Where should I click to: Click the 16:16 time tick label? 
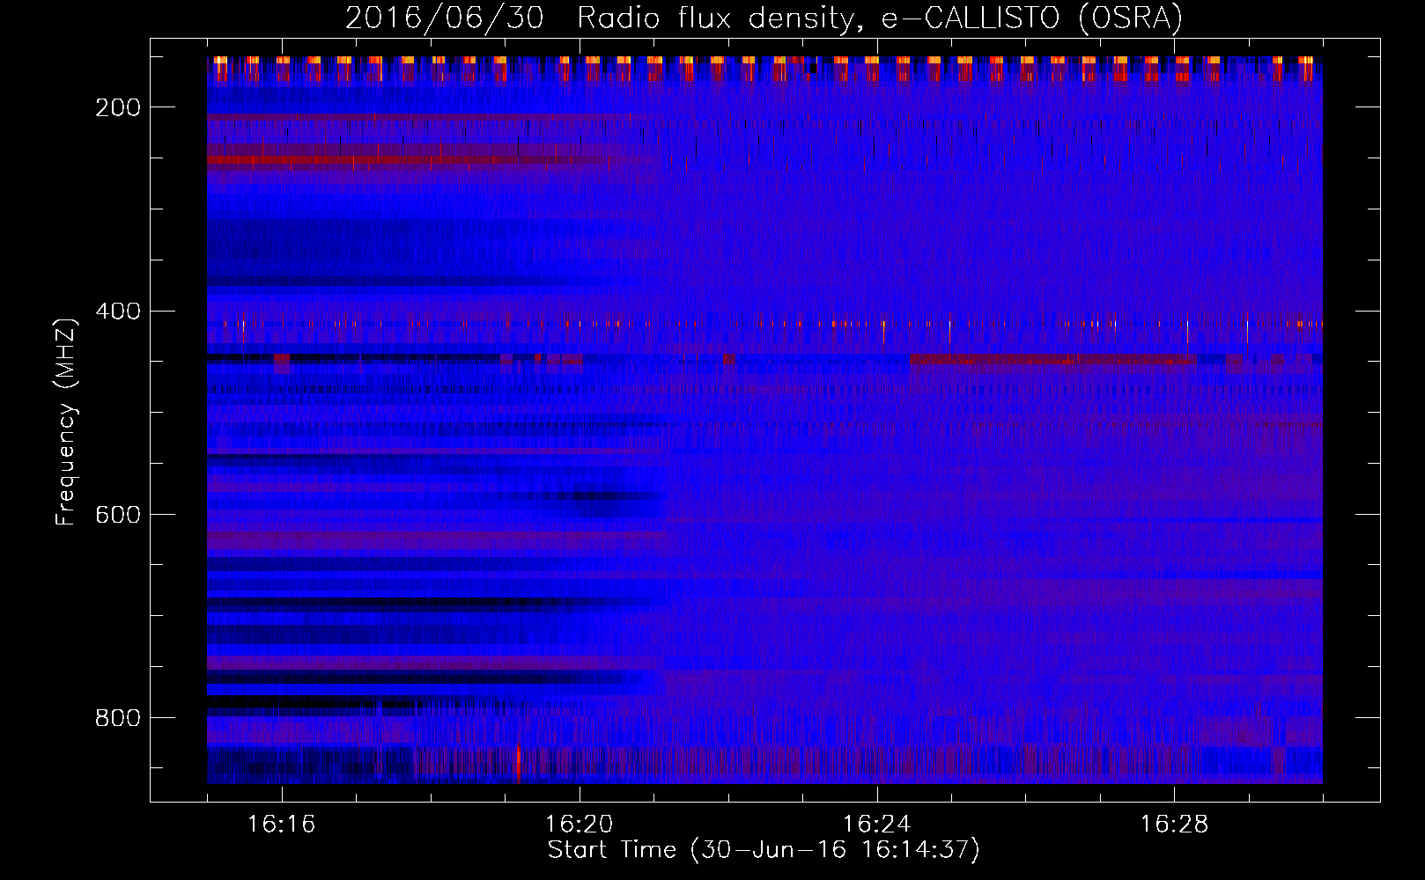point(282,824)
